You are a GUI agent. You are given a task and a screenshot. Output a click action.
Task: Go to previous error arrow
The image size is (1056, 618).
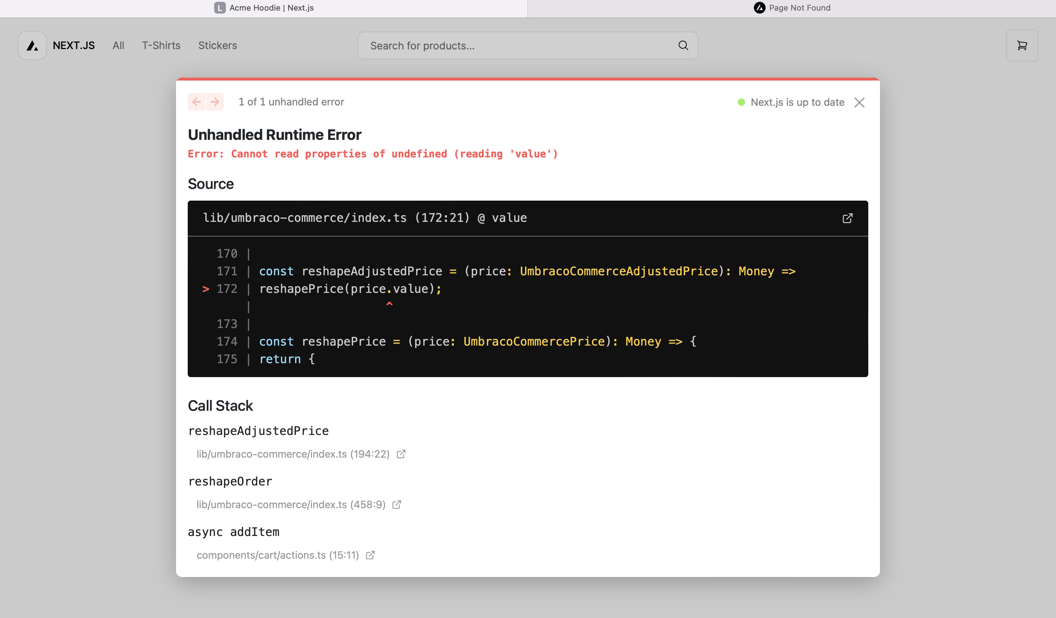197,102
